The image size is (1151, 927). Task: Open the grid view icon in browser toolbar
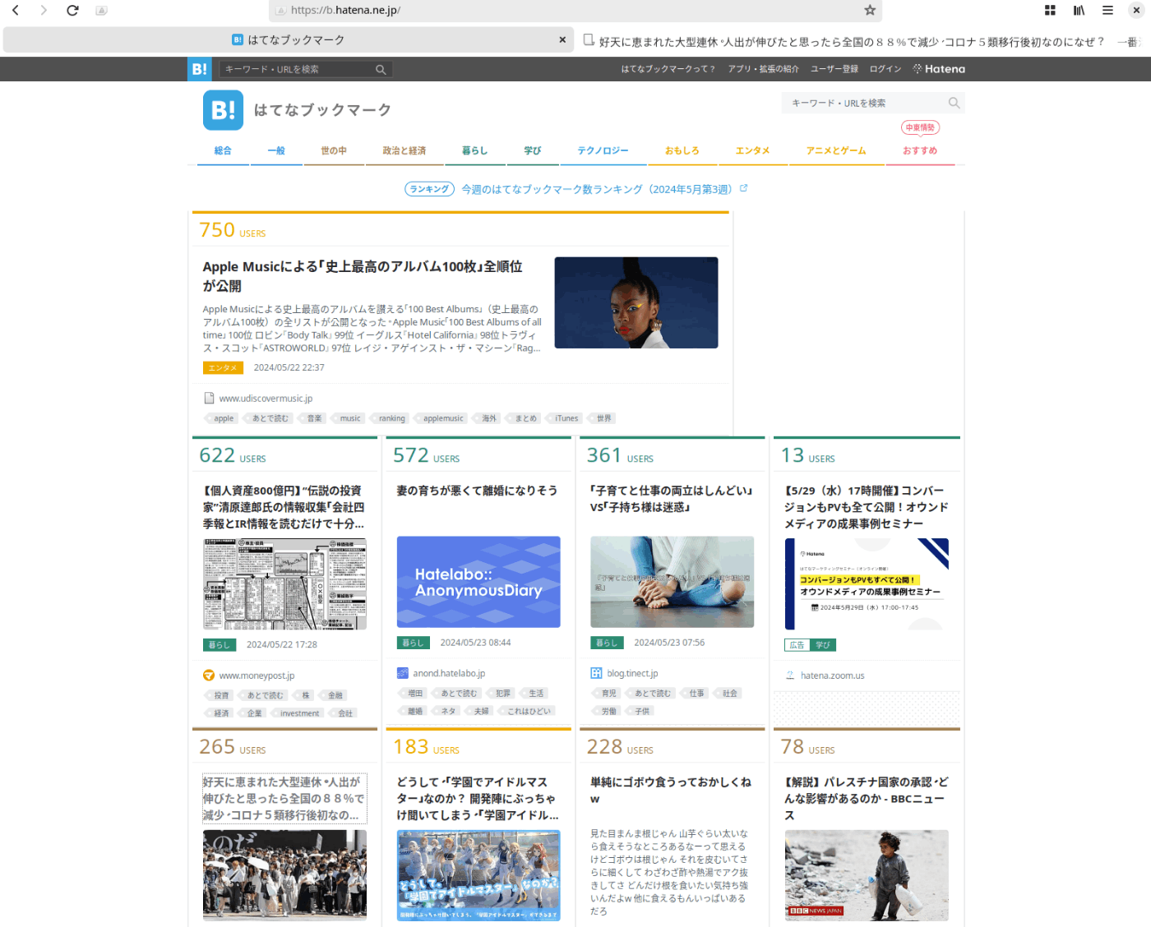1050,10
